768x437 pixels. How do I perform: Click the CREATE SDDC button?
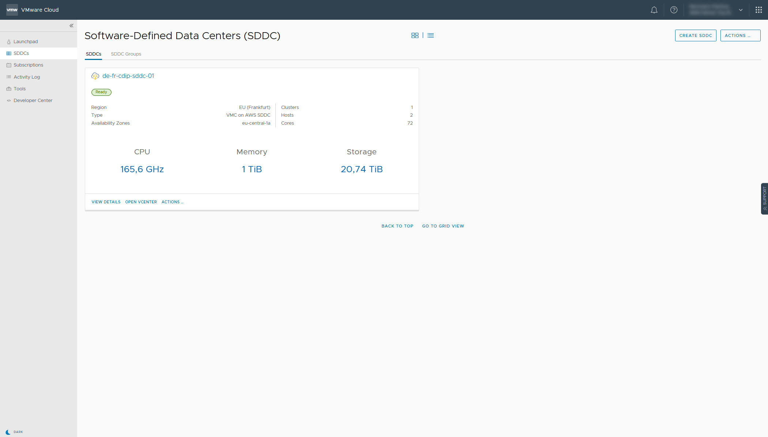point(696,35)
